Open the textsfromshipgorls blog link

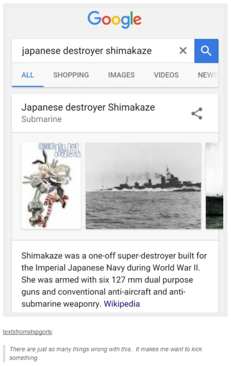[x=27, y=332]
